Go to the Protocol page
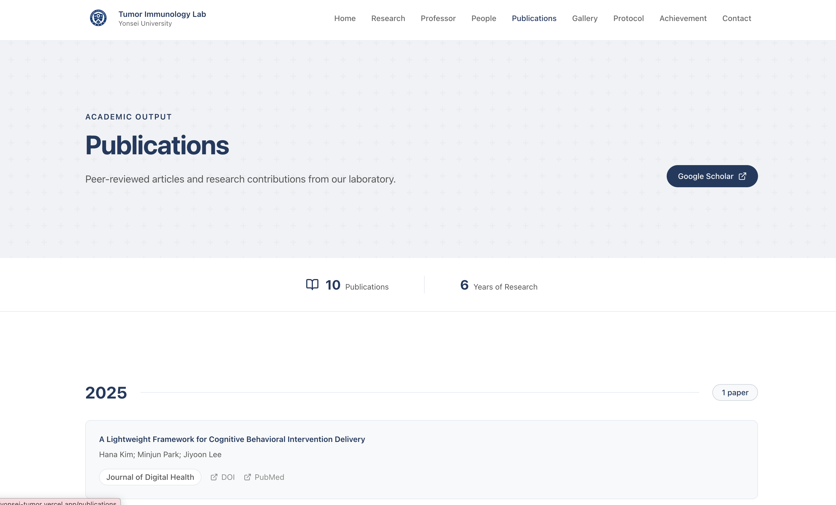The width and height of the screenshot is (836, 505). click(x=628, y=18)
